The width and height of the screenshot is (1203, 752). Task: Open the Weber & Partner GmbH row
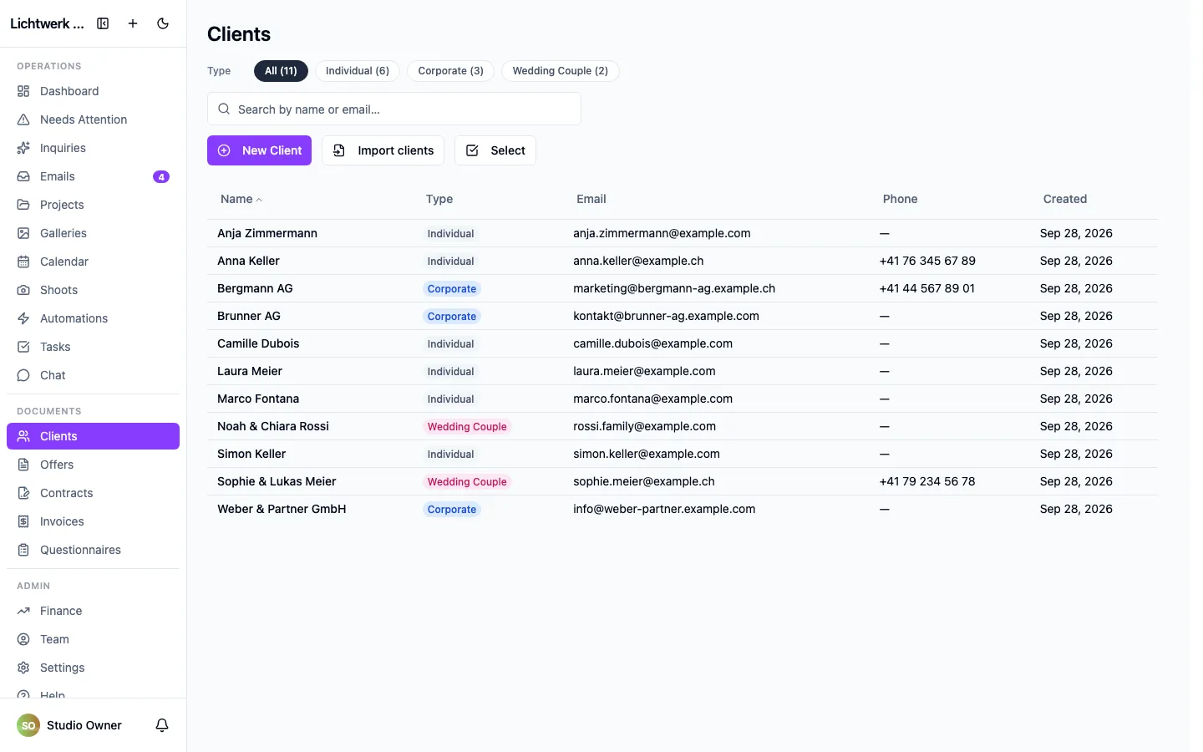[x=683, y=509]
